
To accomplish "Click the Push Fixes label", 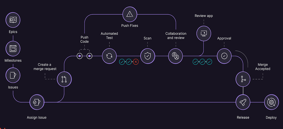I will tap(130, 26).
